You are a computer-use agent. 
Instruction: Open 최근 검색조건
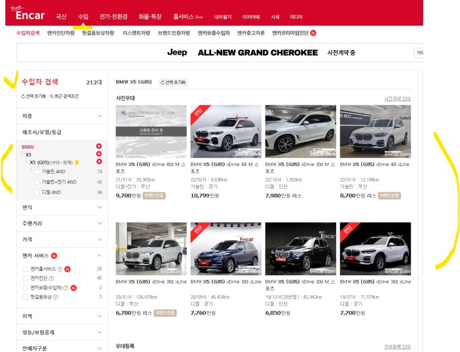point(64,96)
